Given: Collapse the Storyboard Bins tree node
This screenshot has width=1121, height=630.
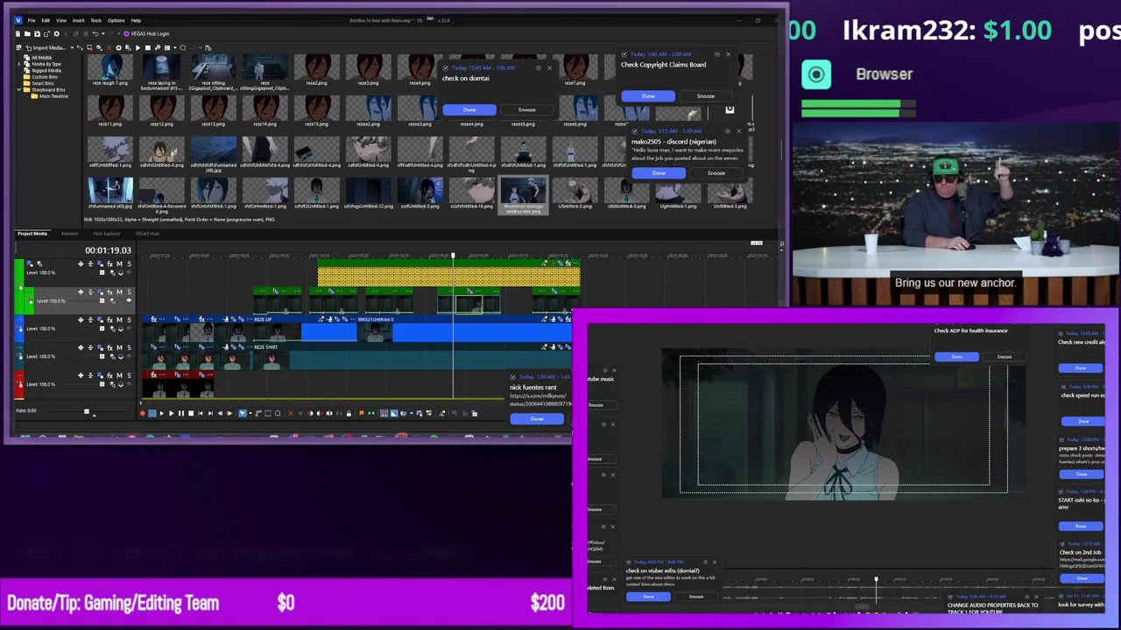Looking at the screenshot, I should click(20, 89).
